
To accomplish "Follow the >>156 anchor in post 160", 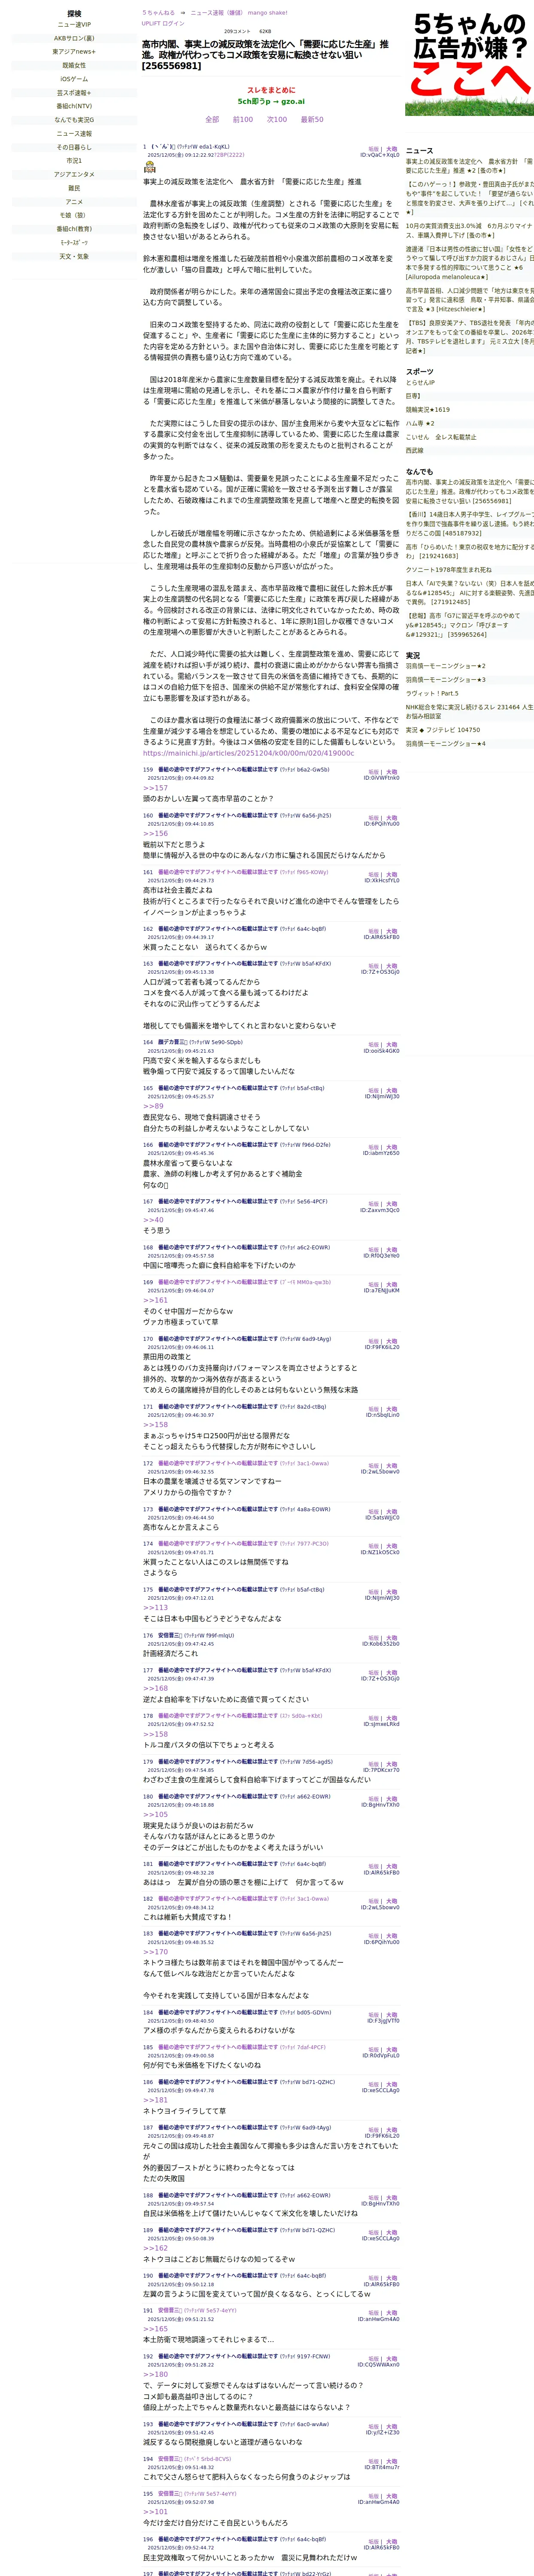I will tap(155, 834).
